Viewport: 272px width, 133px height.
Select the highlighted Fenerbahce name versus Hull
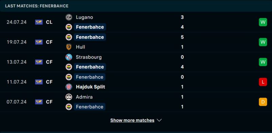pos(90,37)
